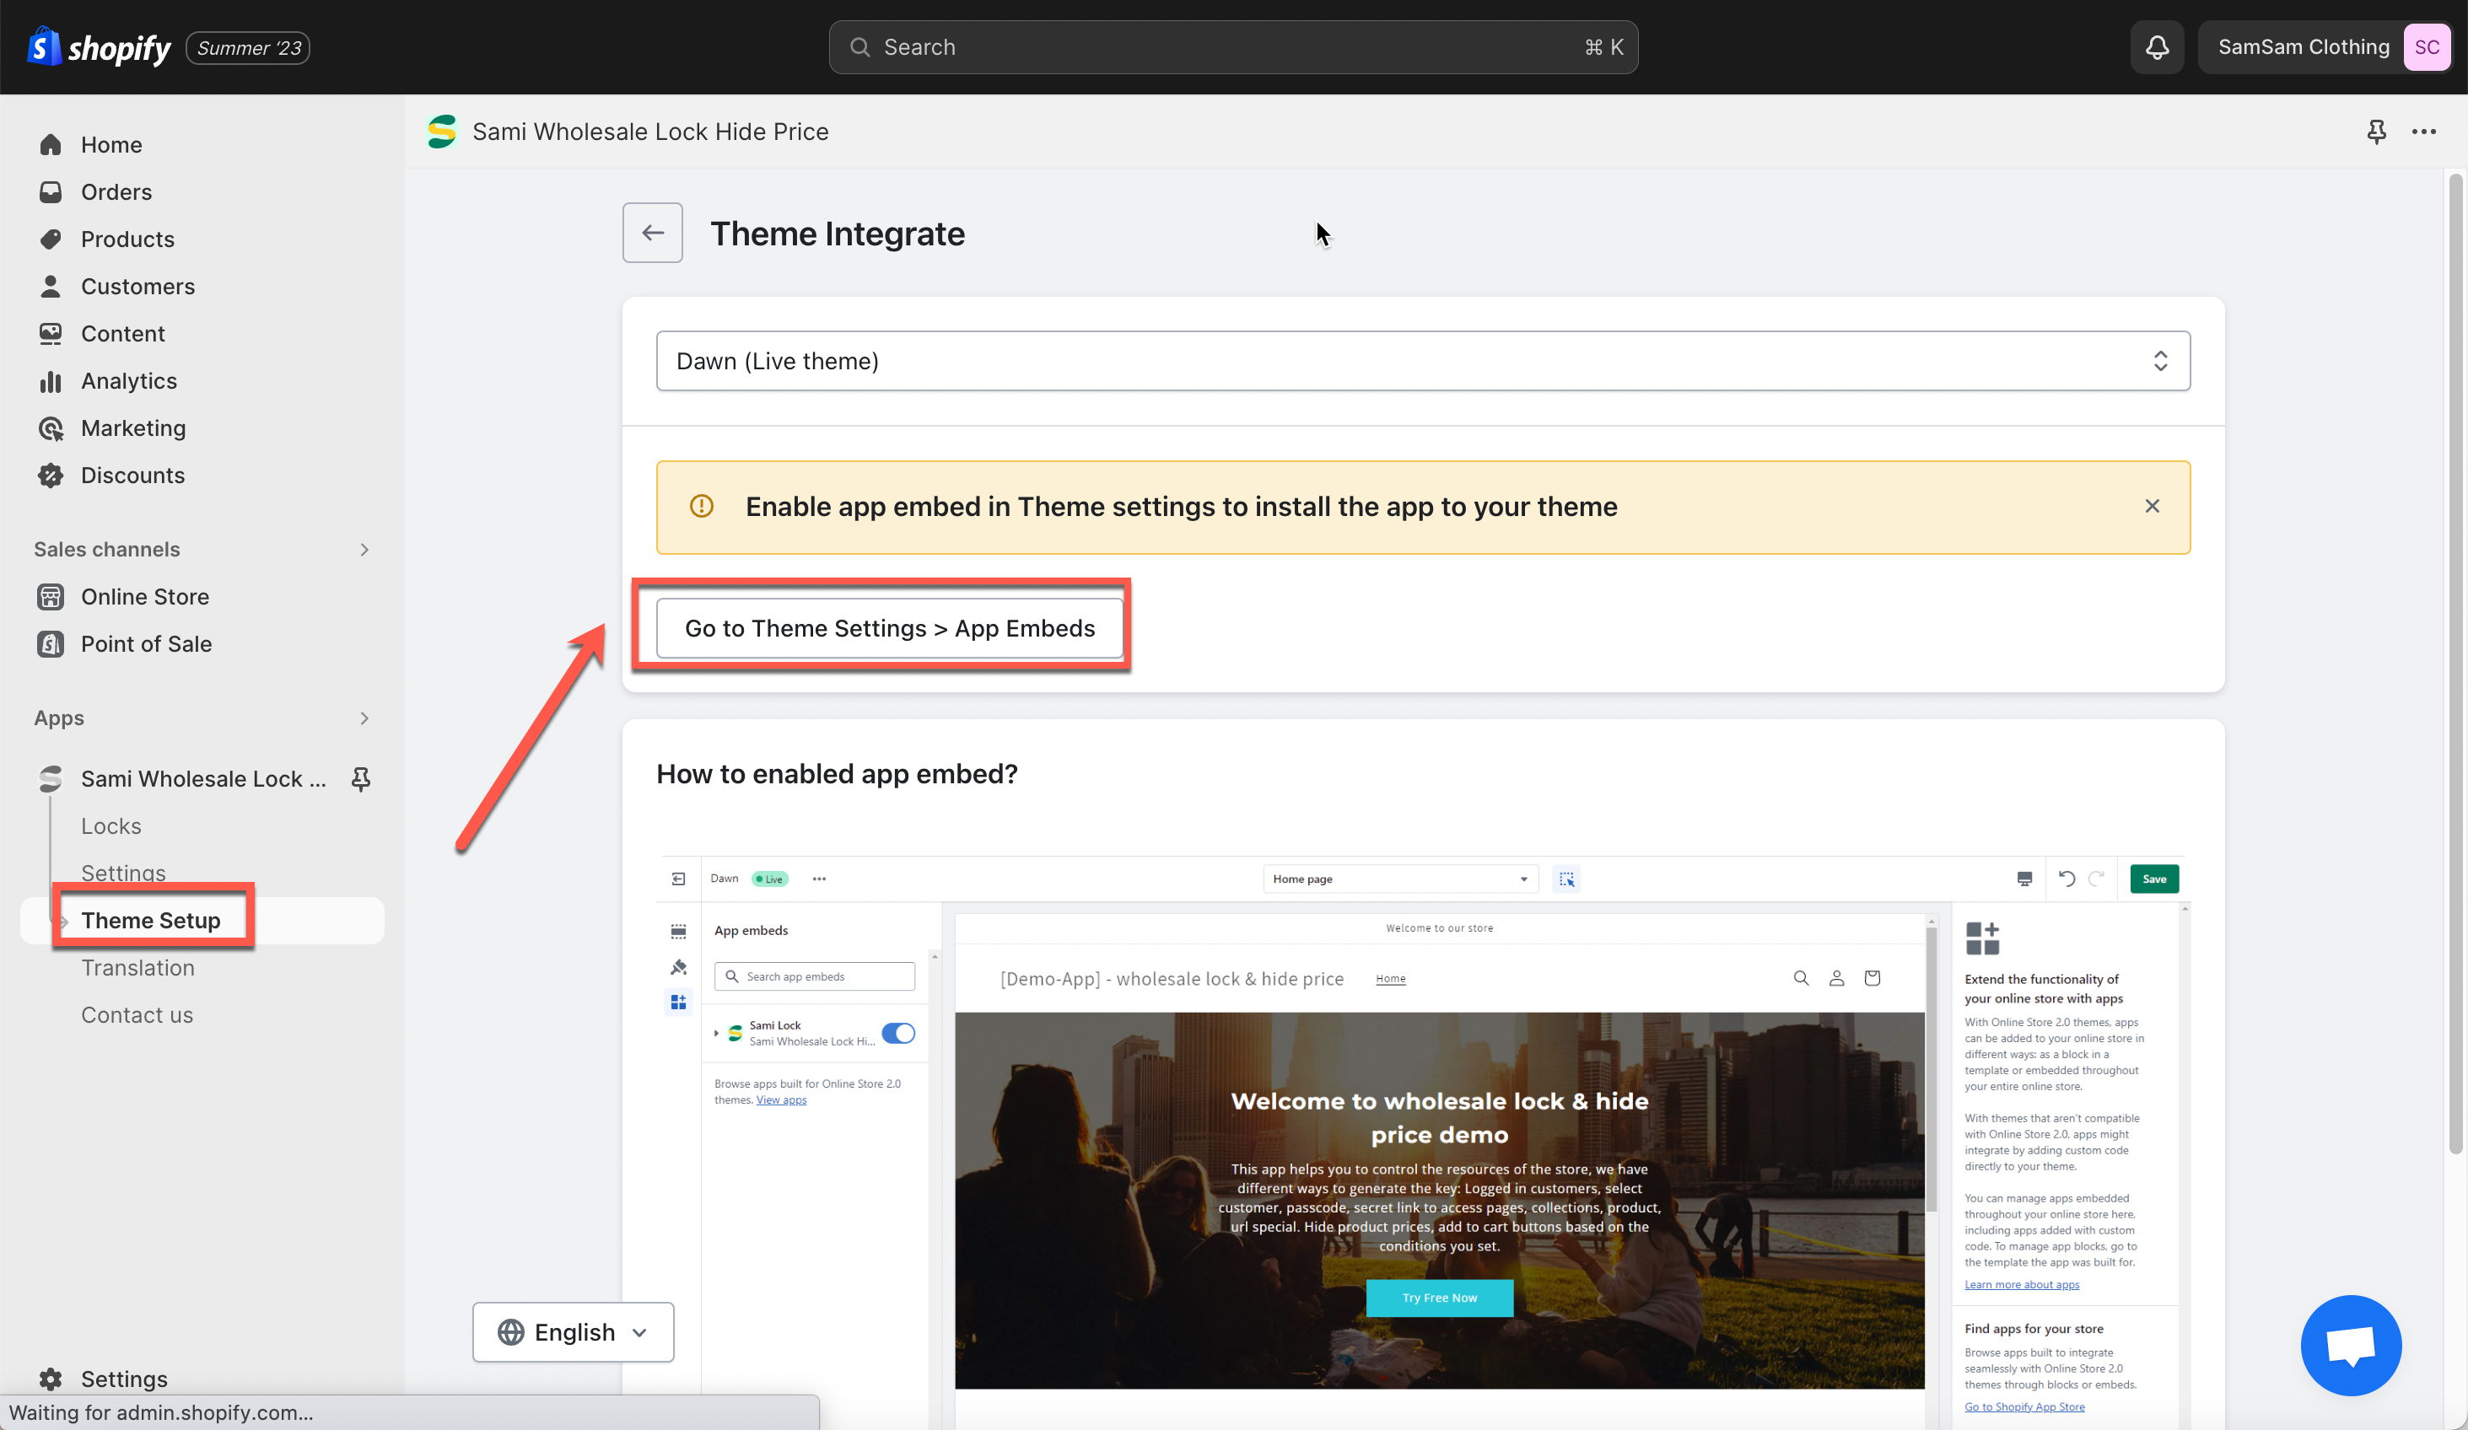Open the Translation sub-item
This screenshot has width=2468, height=1430.
tap(137, 968)
